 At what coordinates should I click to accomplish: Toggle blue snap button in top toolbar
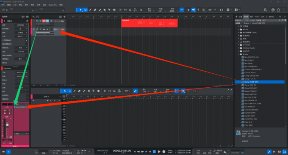(x=182, y=10)
